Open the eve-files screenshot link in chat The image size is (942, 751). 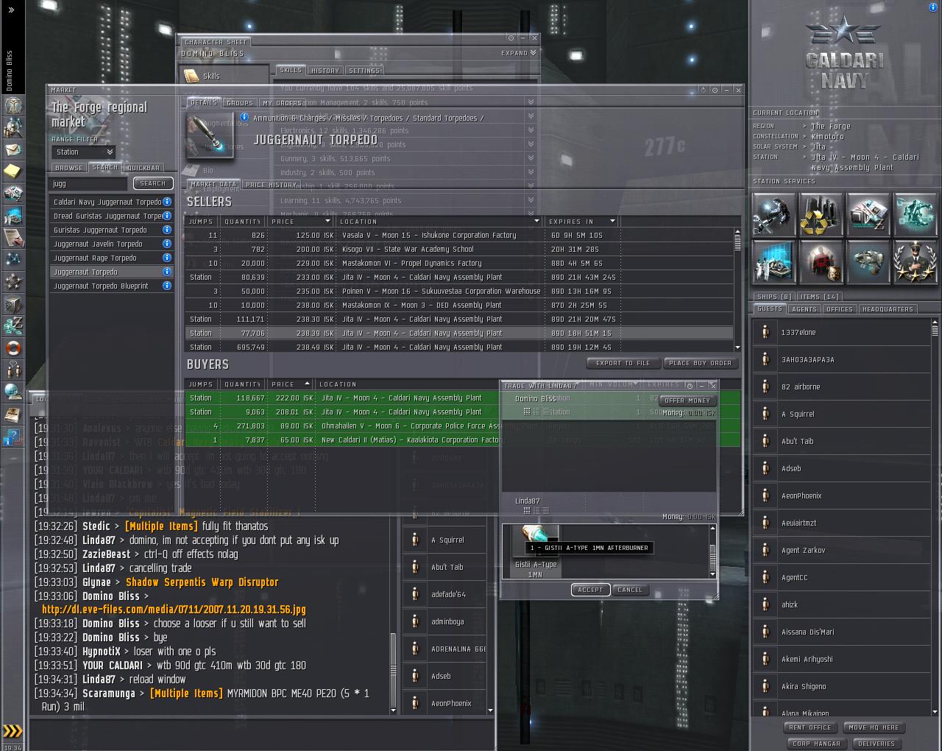[x=174, y=610]
